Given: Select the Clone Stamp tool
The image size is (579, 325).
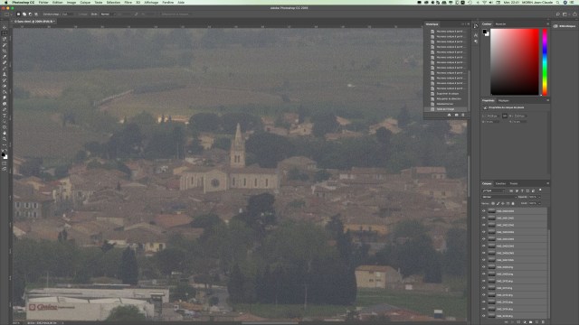Looking at the screenshot, I should click(5, 74).
